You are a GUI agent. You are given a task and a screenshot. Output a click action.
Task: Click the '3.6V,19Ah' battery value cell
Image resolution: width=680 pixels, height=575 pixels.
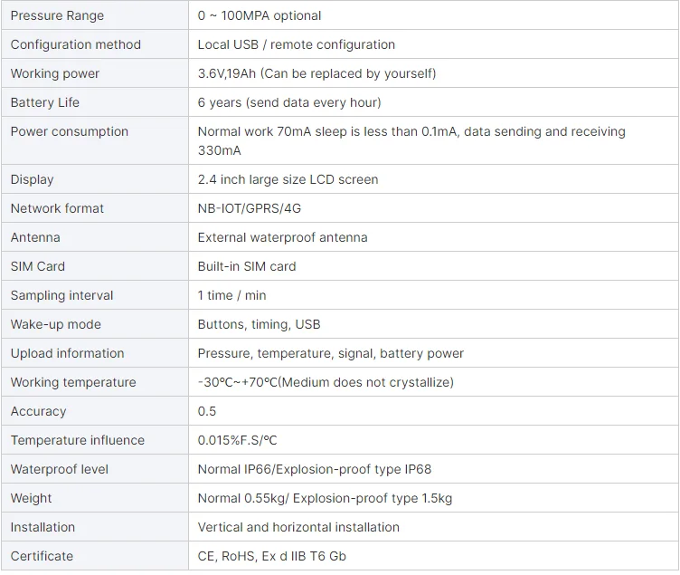point(316,73)
